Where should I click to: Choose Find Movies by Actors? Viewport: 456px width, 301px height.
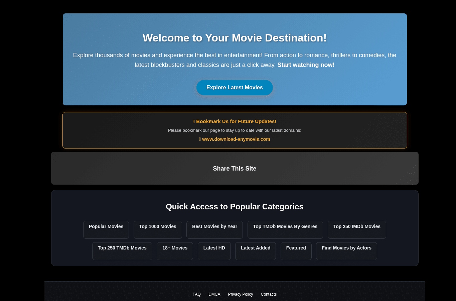click(346, 251)
